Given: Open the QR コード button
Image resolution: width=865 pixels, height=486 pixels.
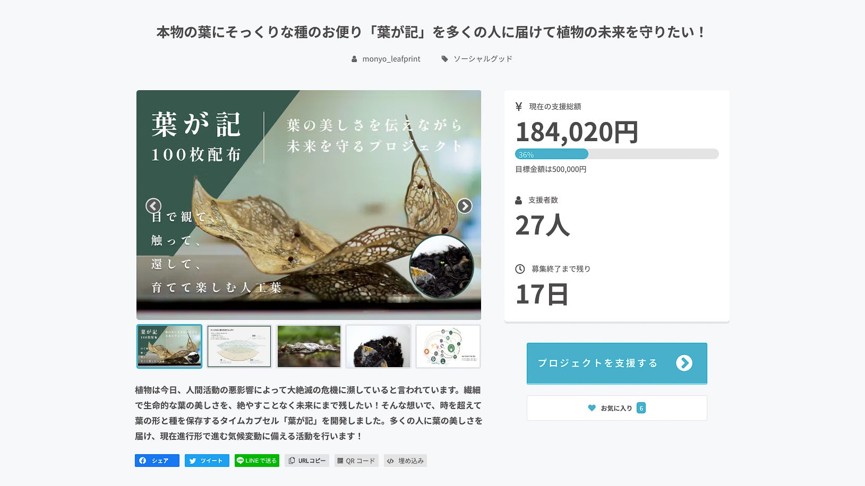Looking at the screenshot, I should (x=356, y=461).
